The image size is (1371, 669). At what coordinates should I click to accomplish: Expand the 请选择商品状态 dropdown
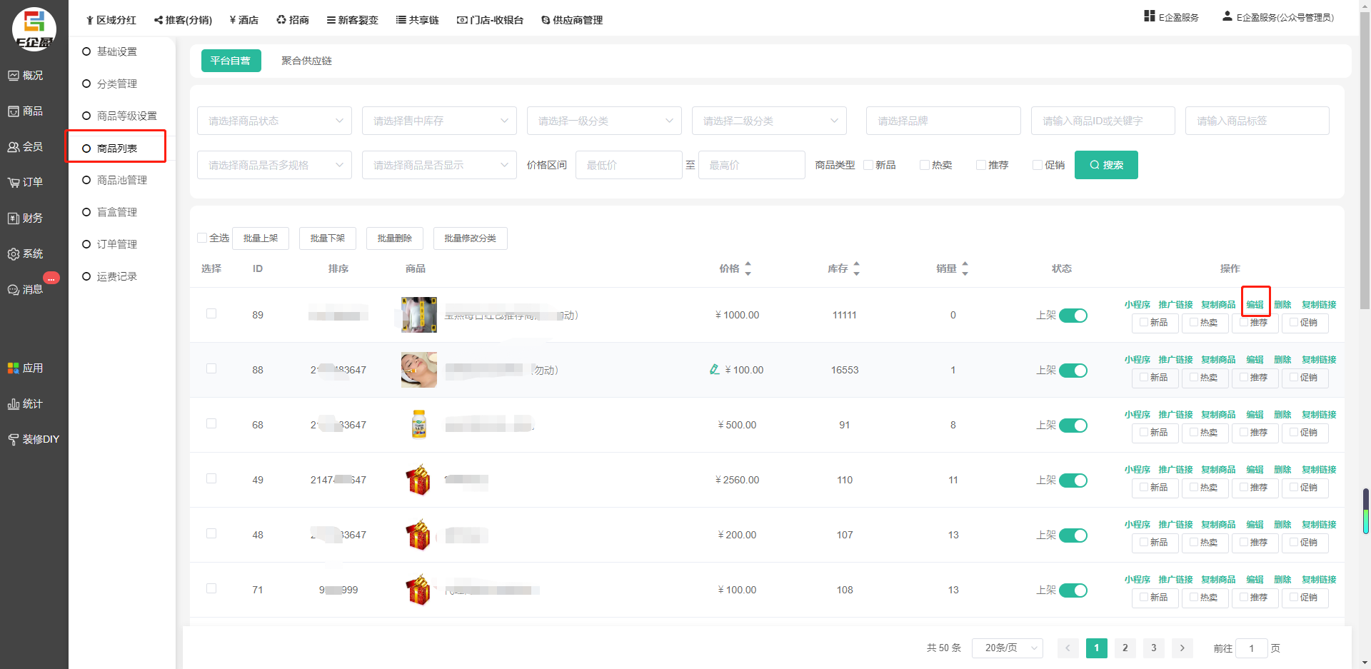click(274, 121)
